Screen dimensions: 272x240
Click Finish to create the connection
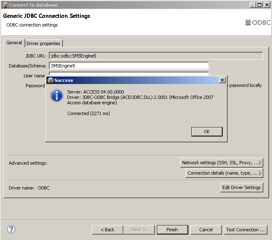click(x=172, y=230)
